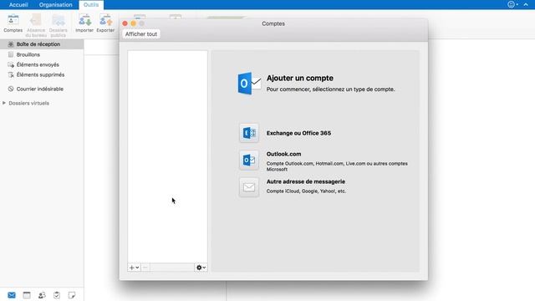535x301 pixels.
Task: Open Absence du bureau settings
Action: [36, 25]
